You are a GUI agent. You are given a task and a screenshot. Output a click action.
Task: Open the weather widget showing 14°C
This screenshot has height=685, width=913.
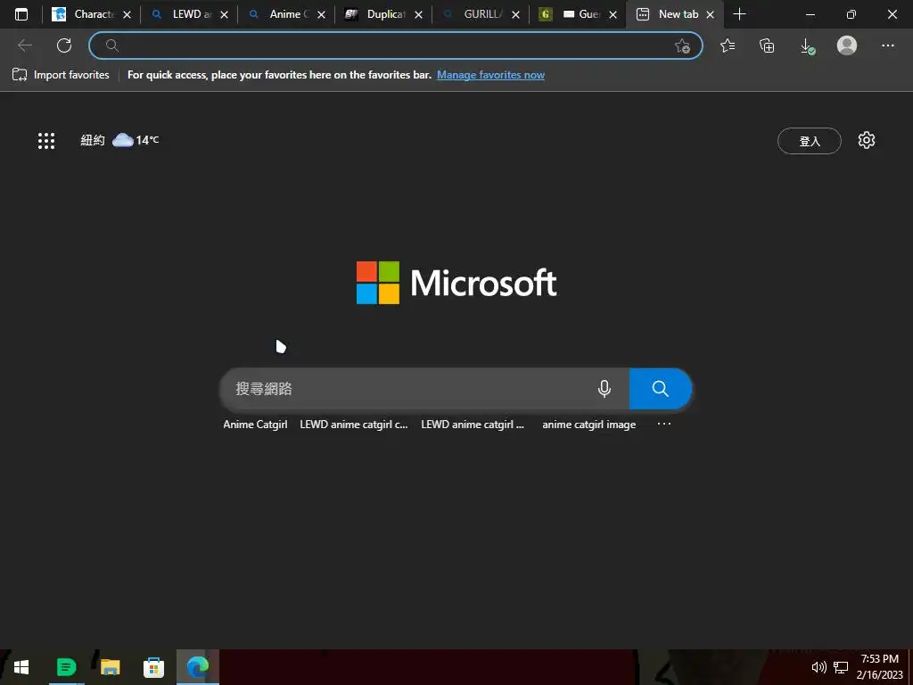(119, 140)
